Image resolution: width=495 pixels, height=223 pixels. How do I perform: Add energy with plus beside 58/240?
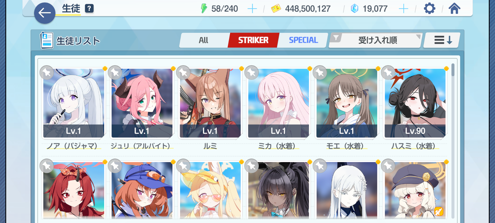pos(252,9)
